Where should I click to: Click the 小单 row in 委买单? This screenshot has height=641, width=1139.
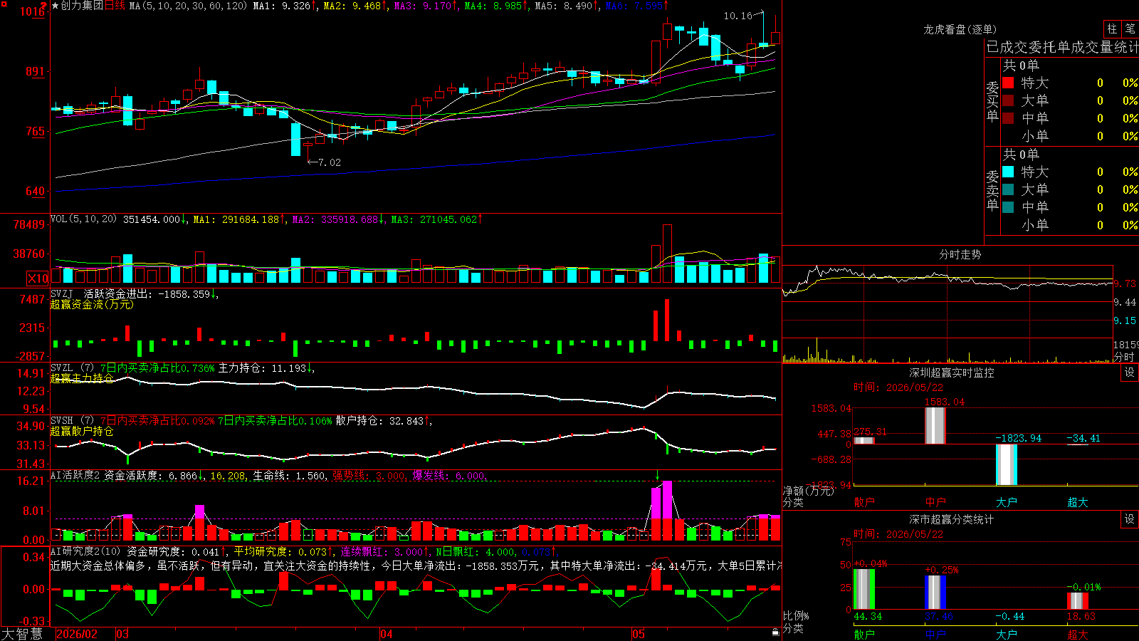[x=1070, y=136]
